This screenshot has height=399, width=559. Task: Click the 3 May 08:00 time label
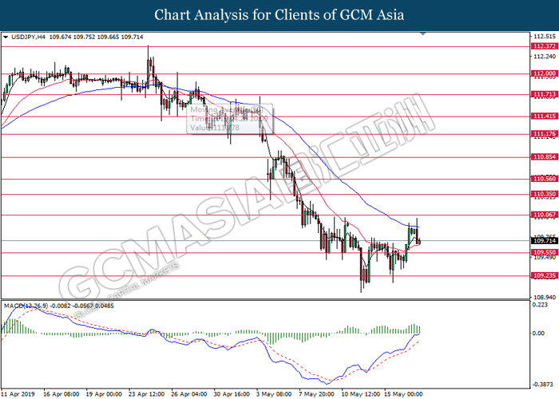point(274,394)
